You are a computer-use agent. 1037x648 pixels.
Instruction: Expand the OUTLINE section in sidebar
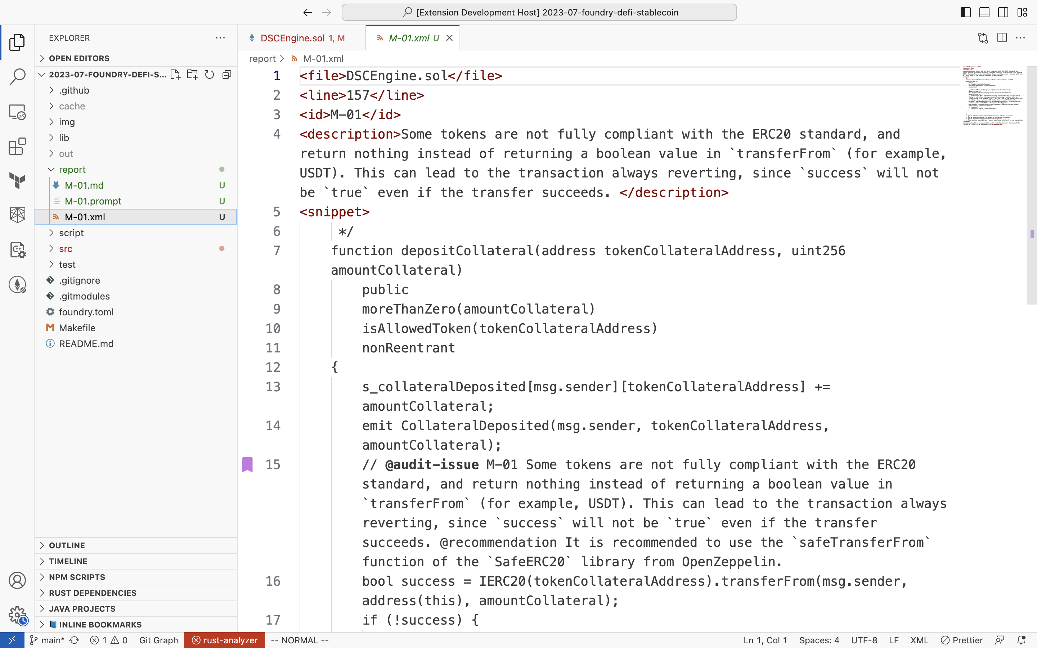coord(42,545)
